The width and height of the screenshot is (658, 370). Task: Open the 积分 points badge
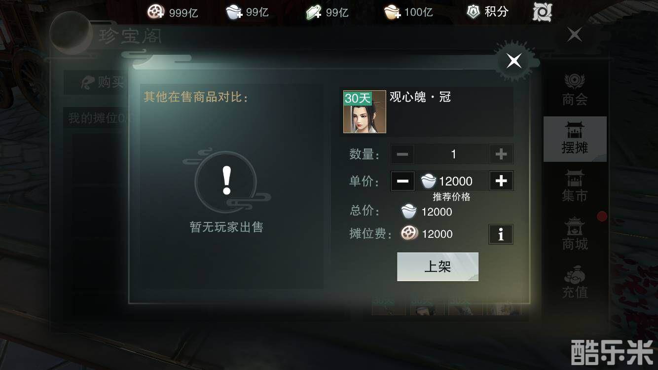[x=487, y=12]
